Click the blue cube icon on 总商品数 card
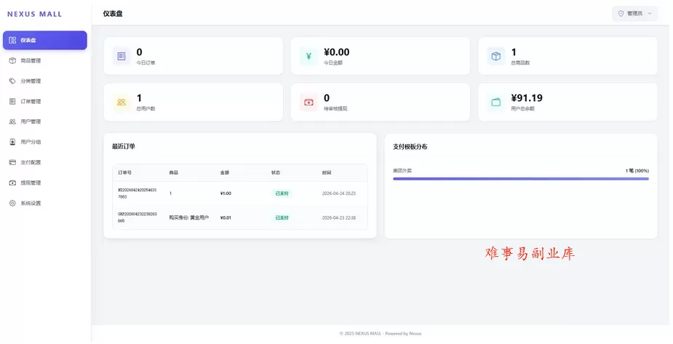673x344 pixels. [495, 56]
